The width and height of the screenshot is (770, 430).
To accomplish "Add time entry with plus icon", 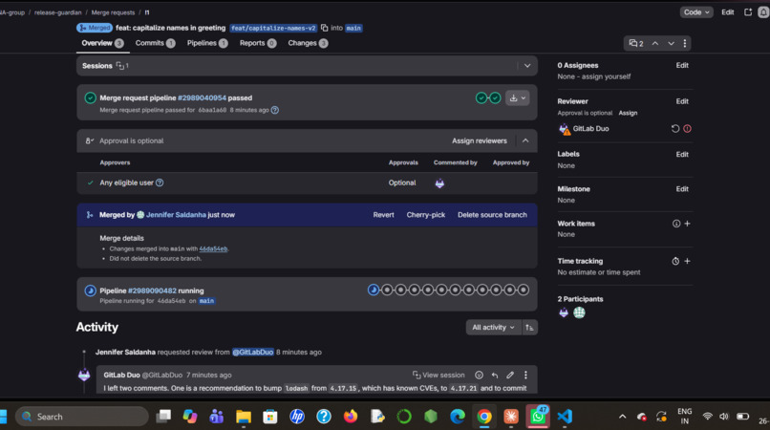I will pos(688,262).
